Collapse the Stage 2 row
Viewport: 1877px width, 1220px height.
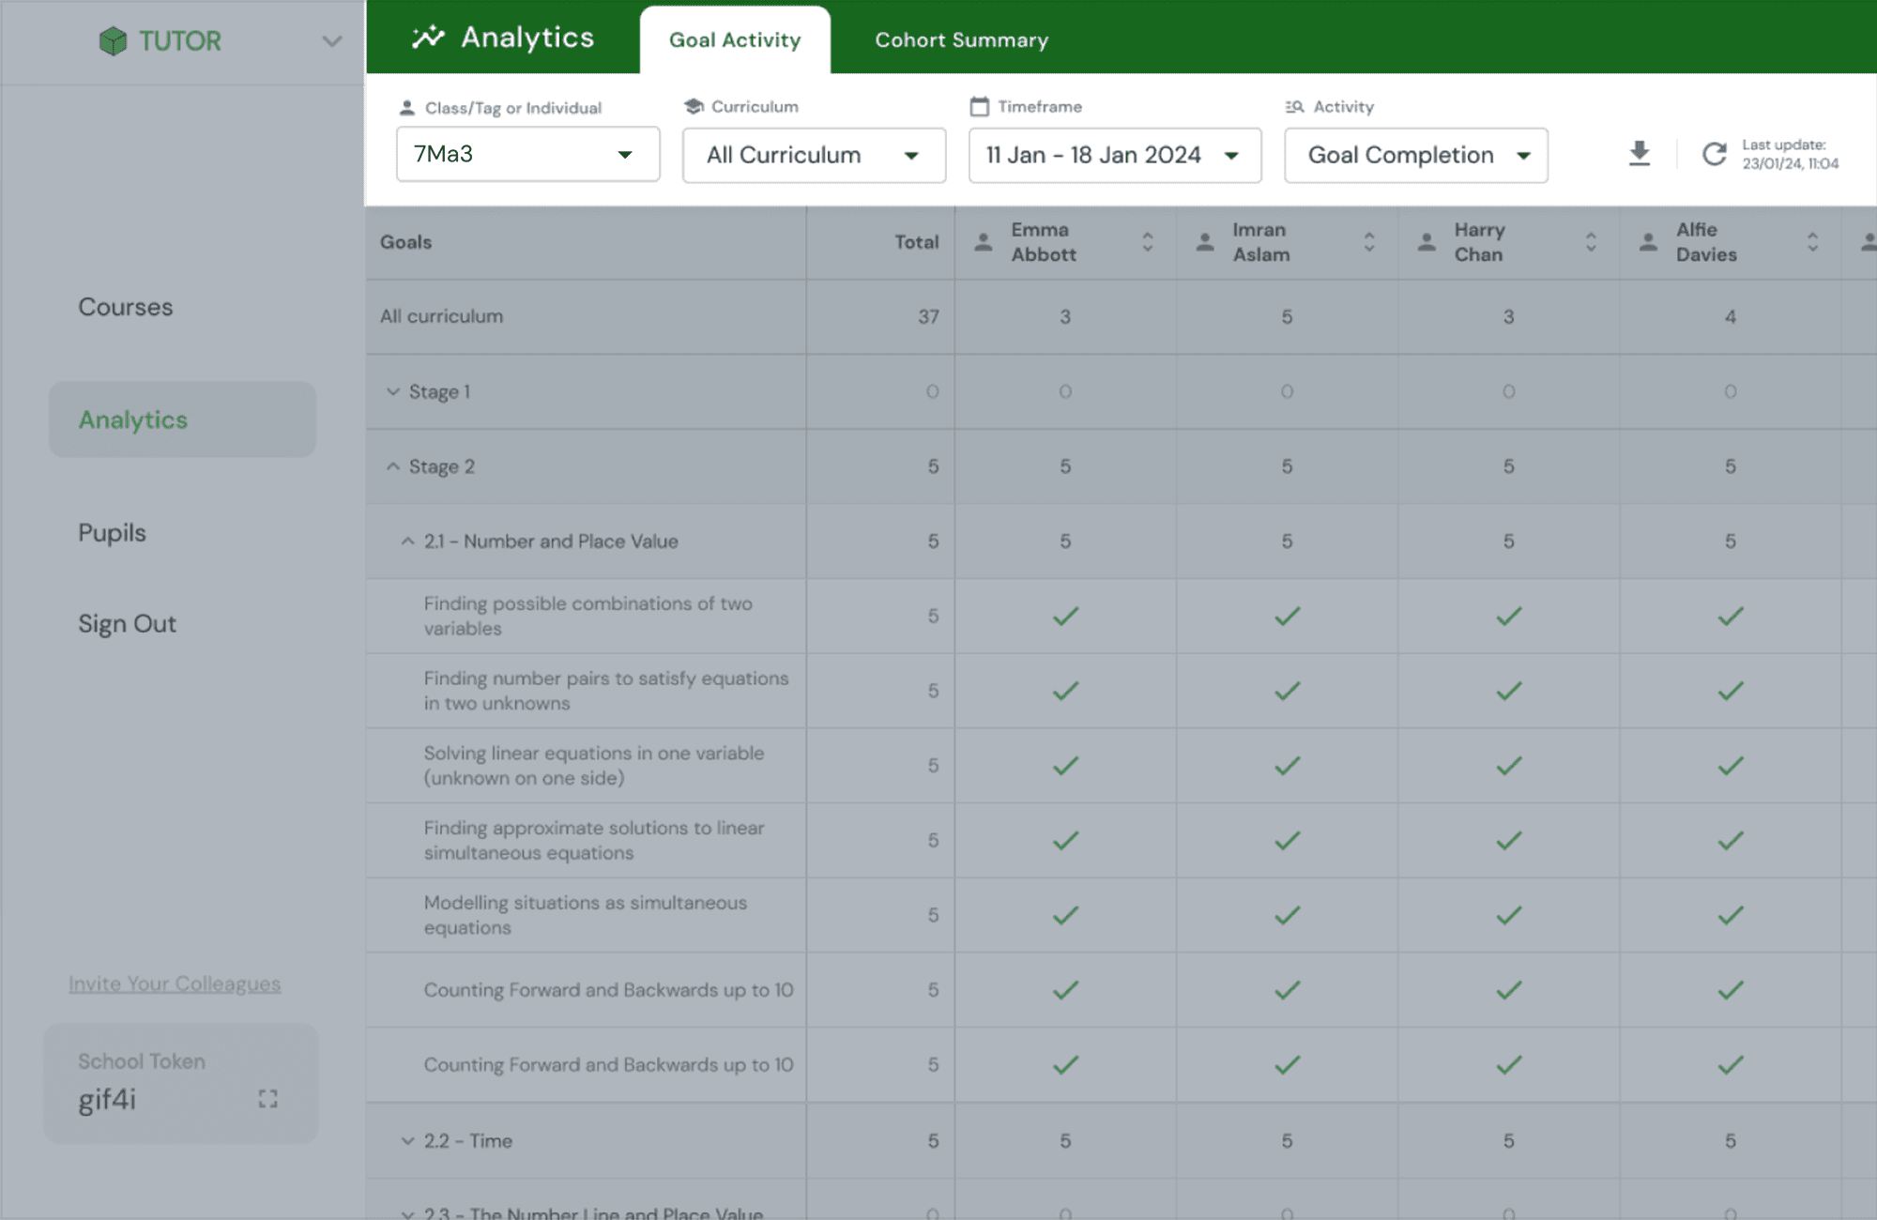point(393,466)
